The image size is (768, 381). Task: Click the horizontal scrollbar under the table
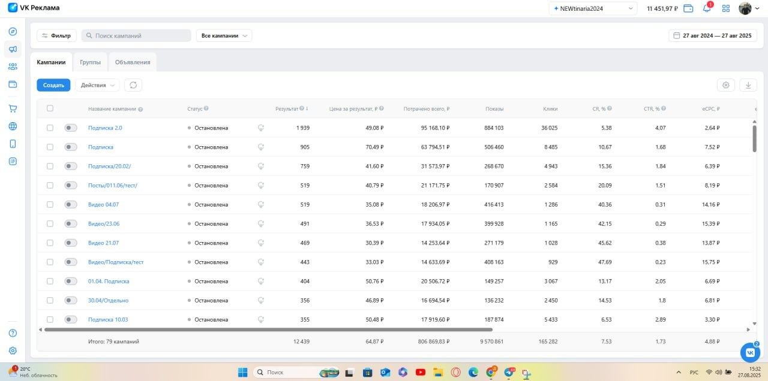(268, 329)
